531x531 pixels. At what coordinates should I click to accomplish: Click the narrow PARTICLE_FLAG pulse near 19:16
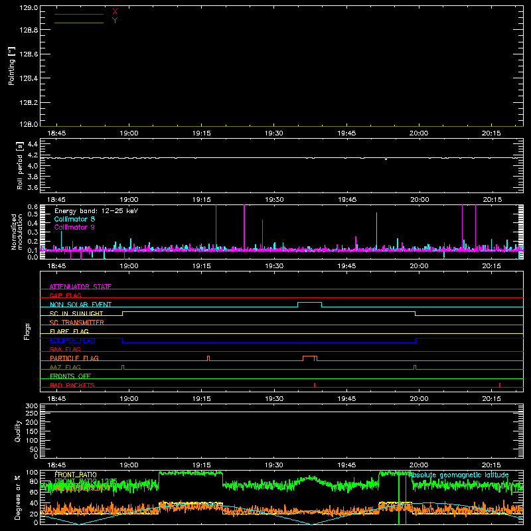click(x=208, y=358)
